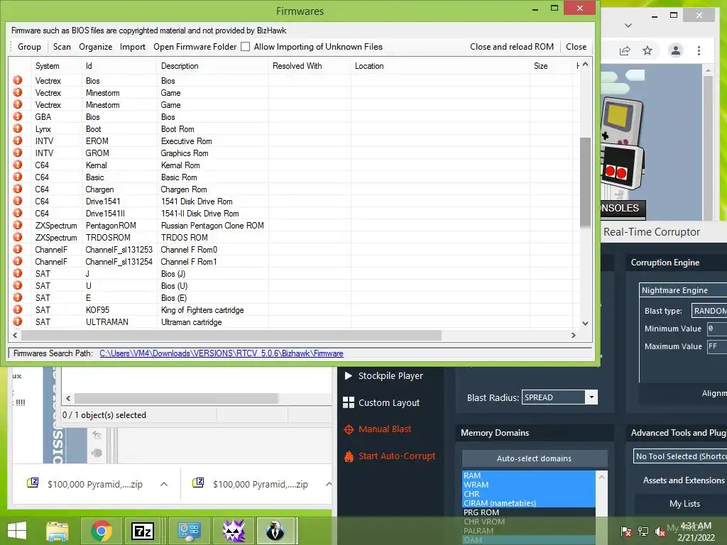The width and height of the screenshot is (727, 545).
Task: Open Custom Layout in RTC
Action: pyautogui.click(x=381, y=403)
